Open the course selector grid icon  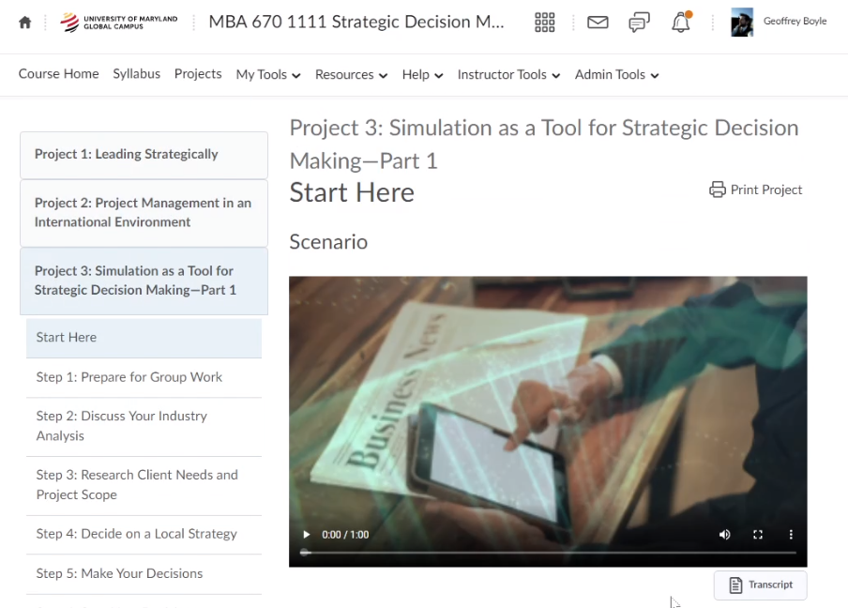[x=544, y=23]
